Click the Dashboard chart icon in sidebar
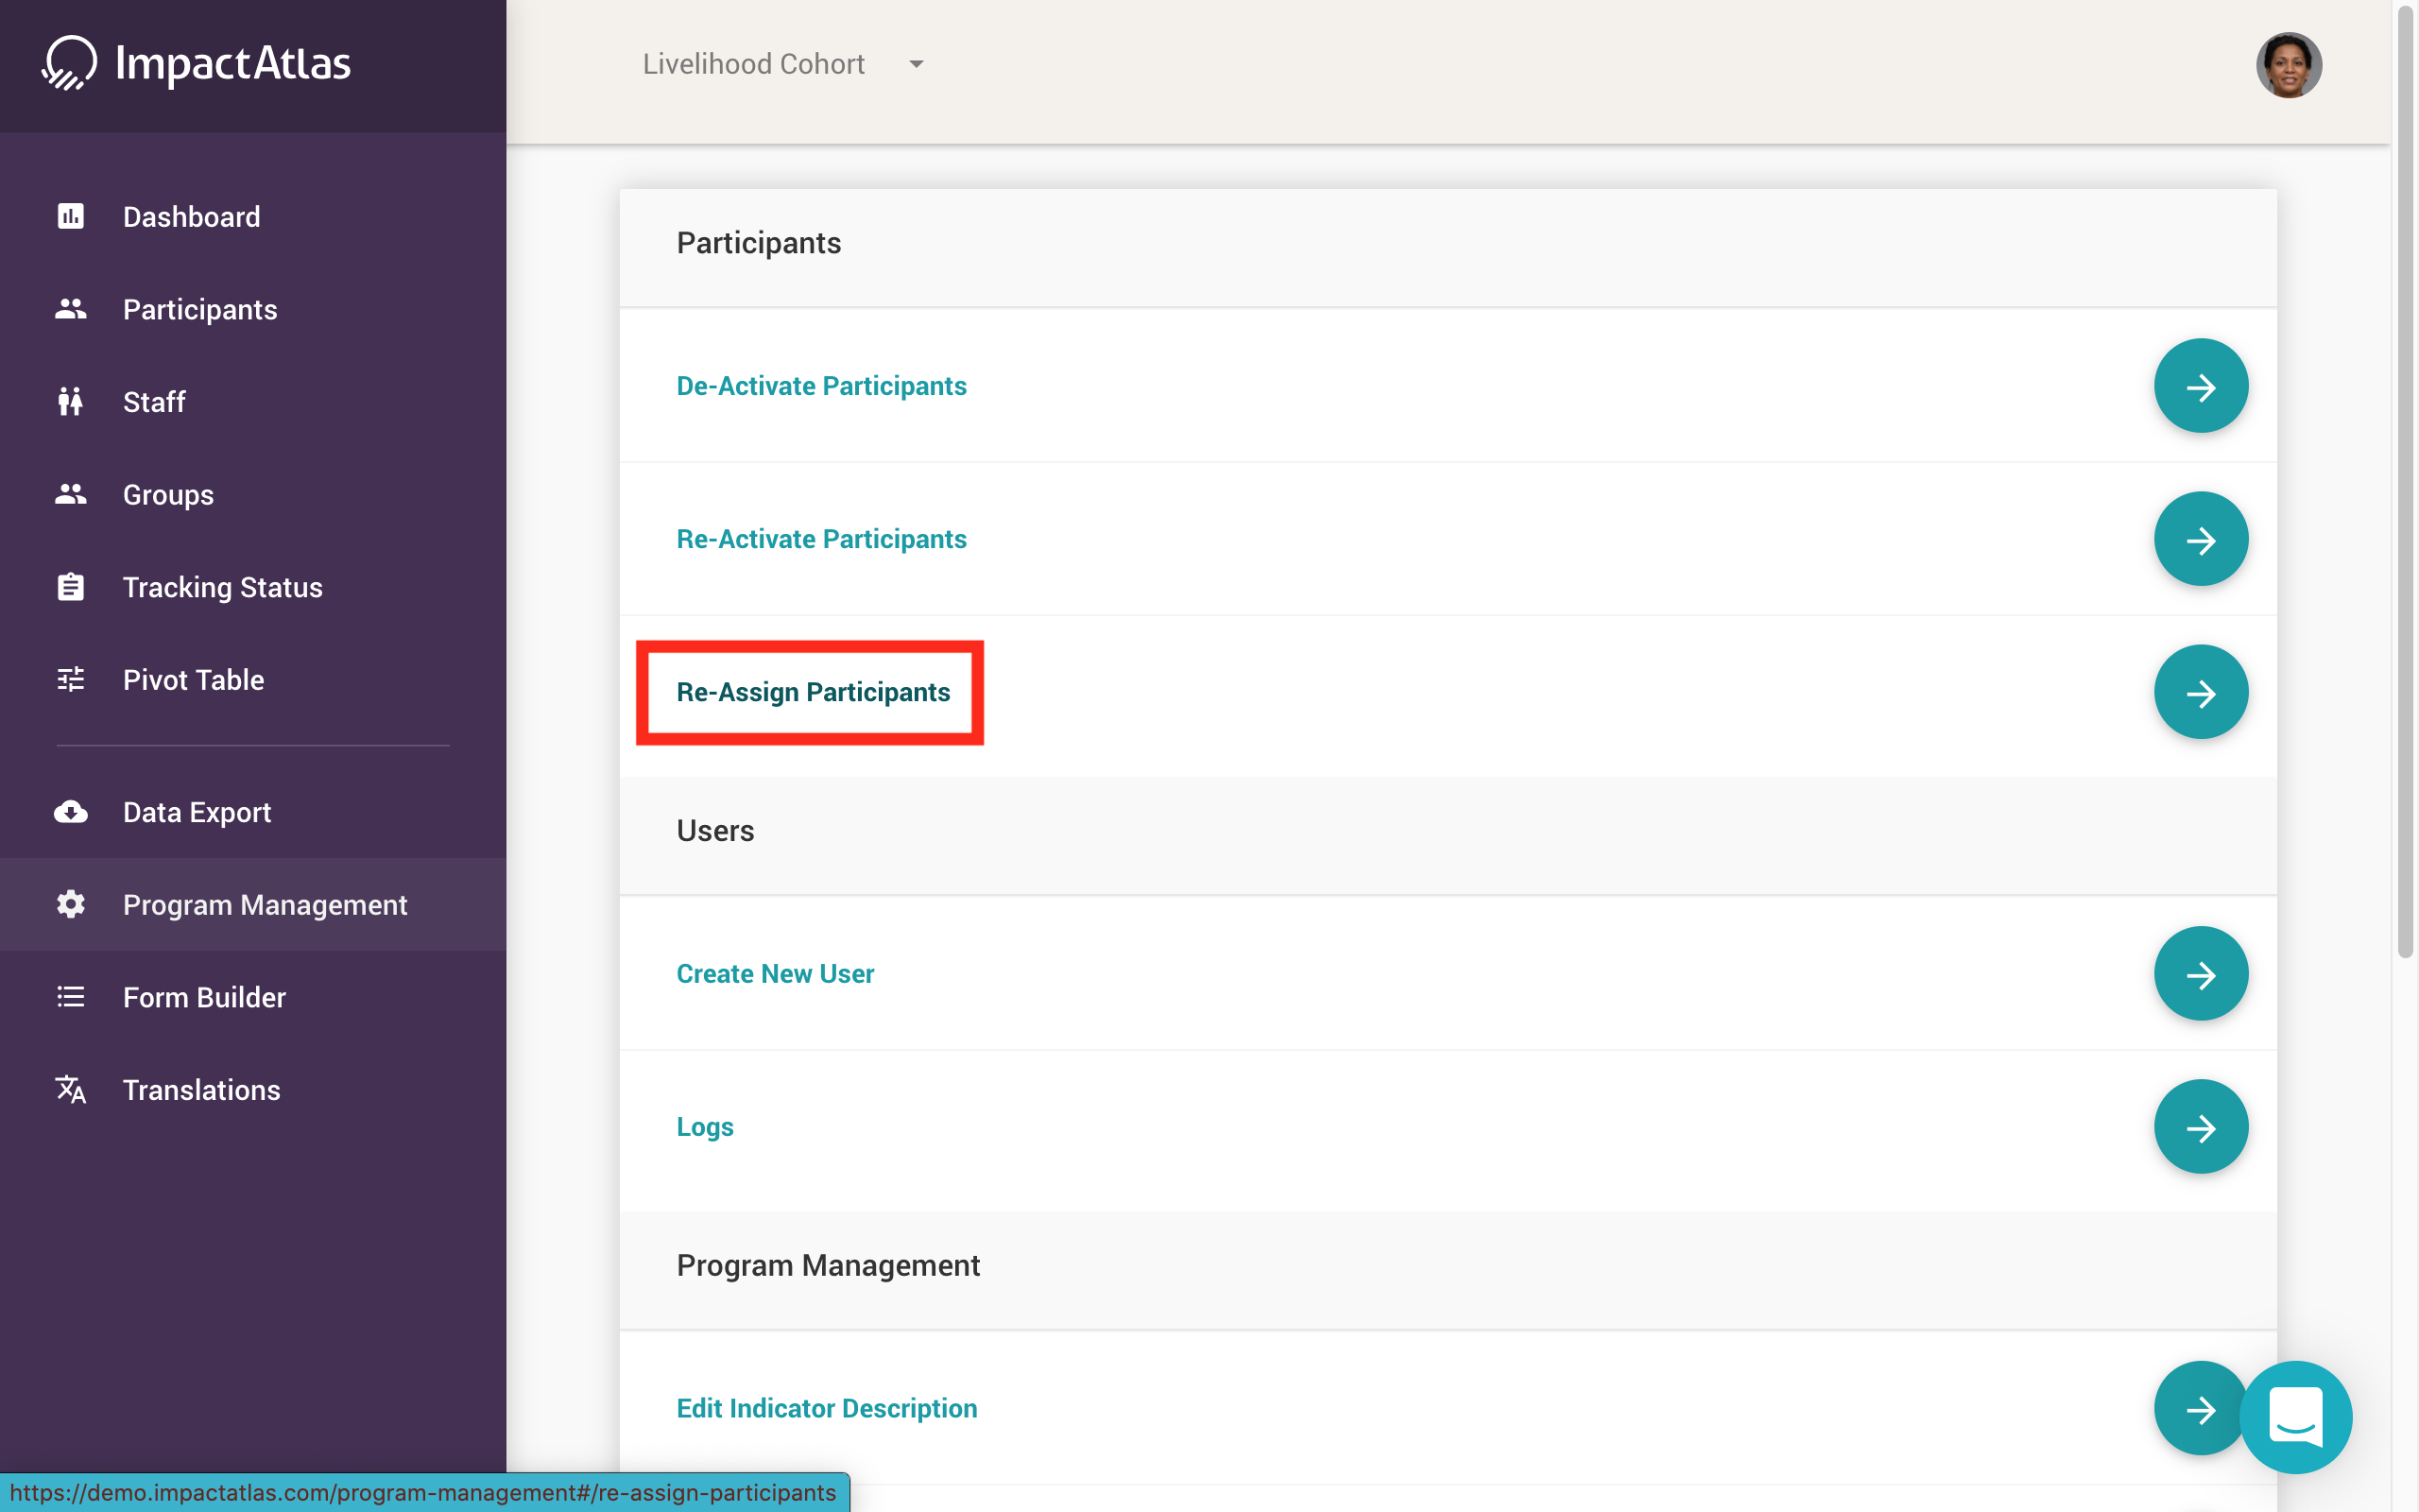 point(70,216)
